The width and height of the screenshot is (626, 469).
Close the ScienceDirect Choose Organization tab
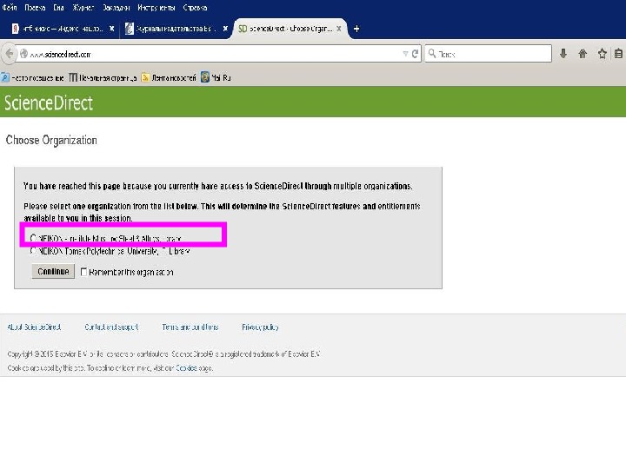pyautogui.click(x=339, y=29)
